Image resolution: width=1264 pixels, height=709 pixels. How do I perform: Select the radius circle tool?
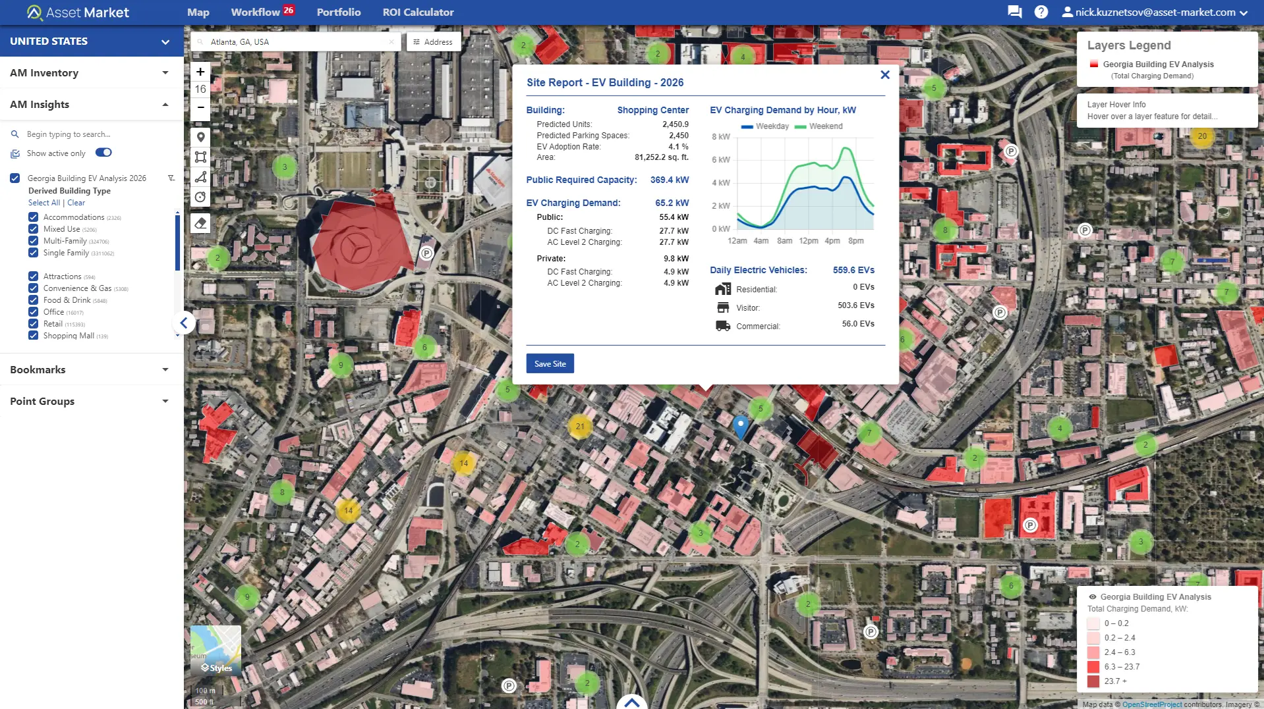[201, 197]
